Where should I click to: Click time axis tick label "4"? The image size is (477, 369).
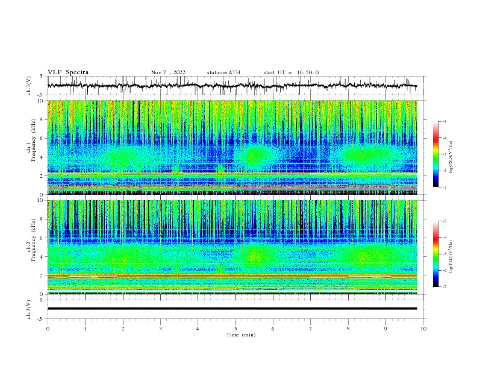click(198, 329)
